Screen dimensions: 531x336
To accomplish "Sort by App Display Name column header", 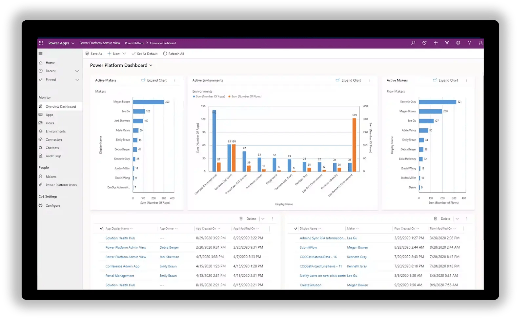I will pos(119,229).
